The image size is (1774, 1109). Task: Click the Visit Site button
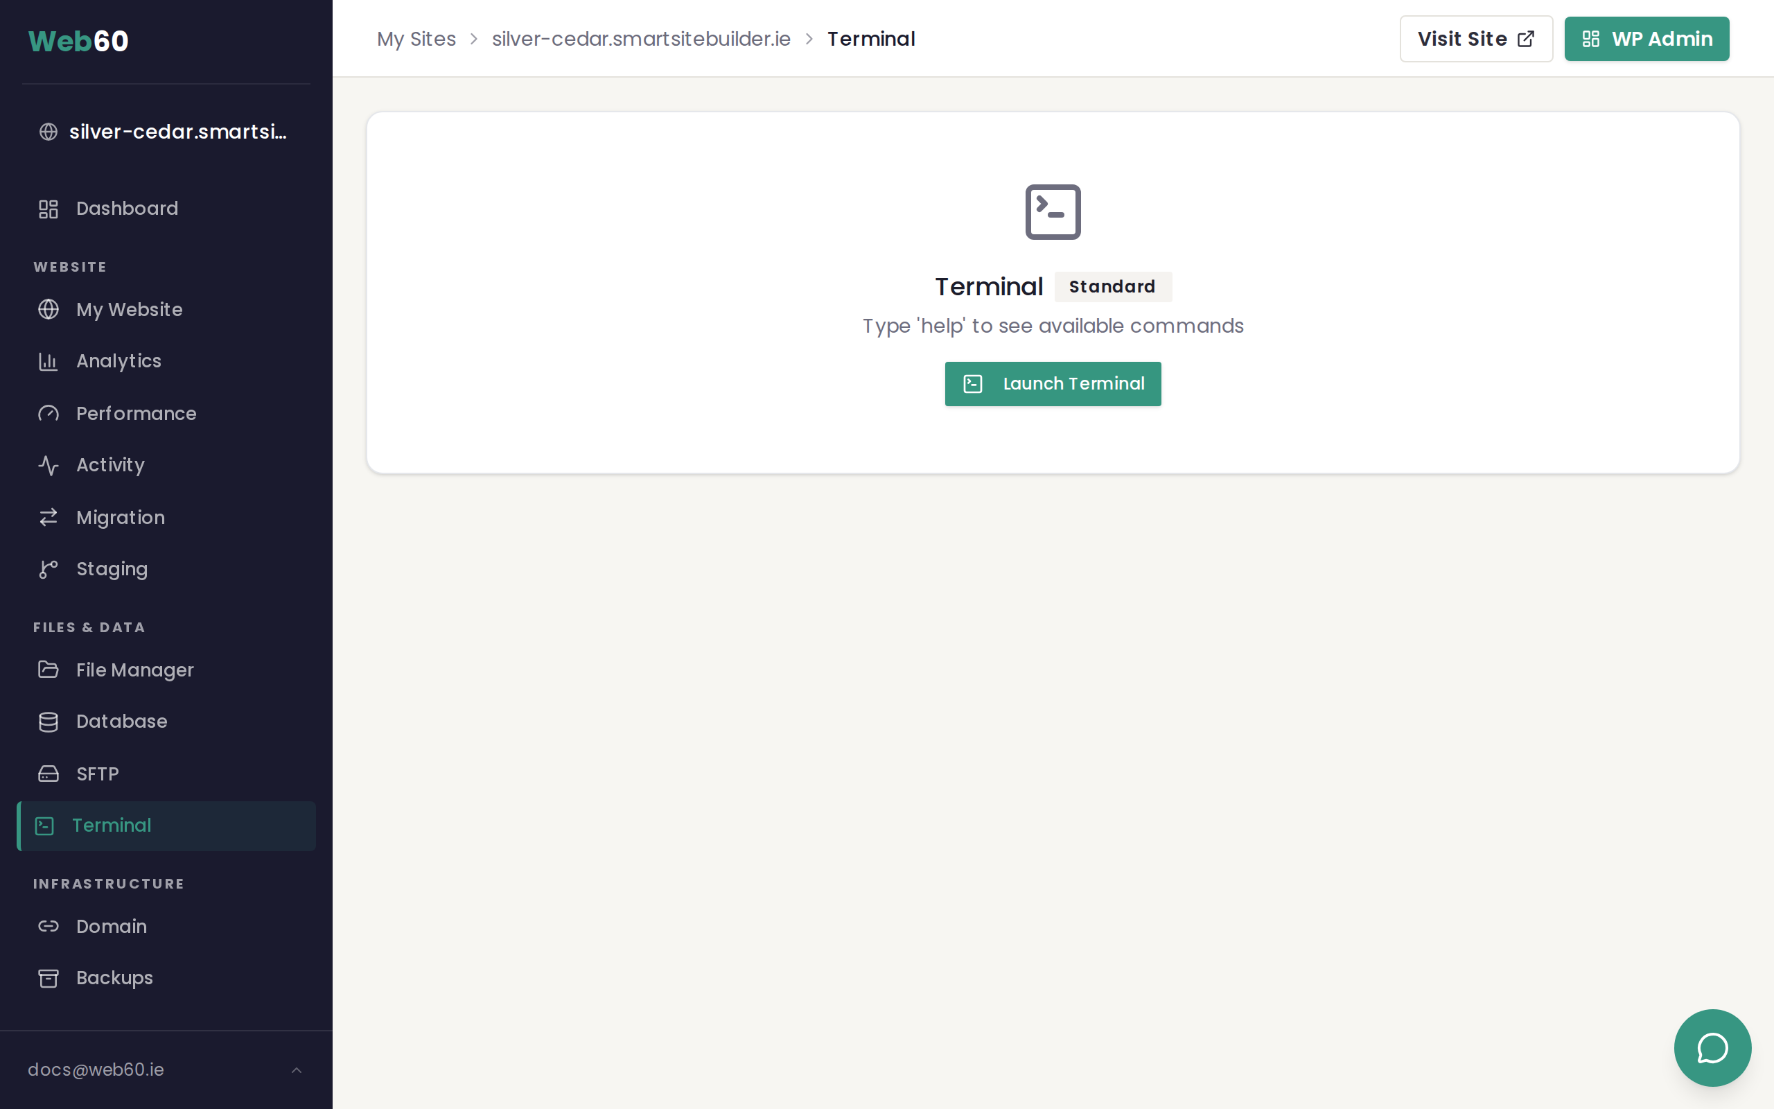pyautogui.click(x=1475, y=39)
